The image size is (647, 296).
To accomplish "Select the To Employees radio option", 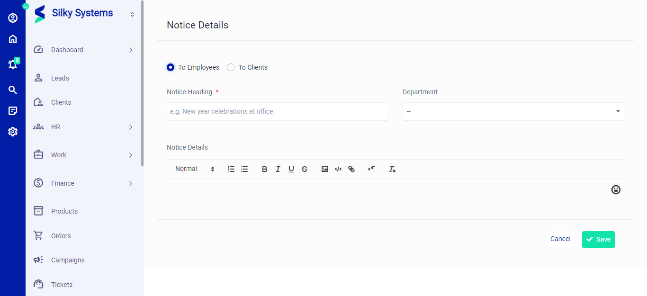I will click(171, 67).
